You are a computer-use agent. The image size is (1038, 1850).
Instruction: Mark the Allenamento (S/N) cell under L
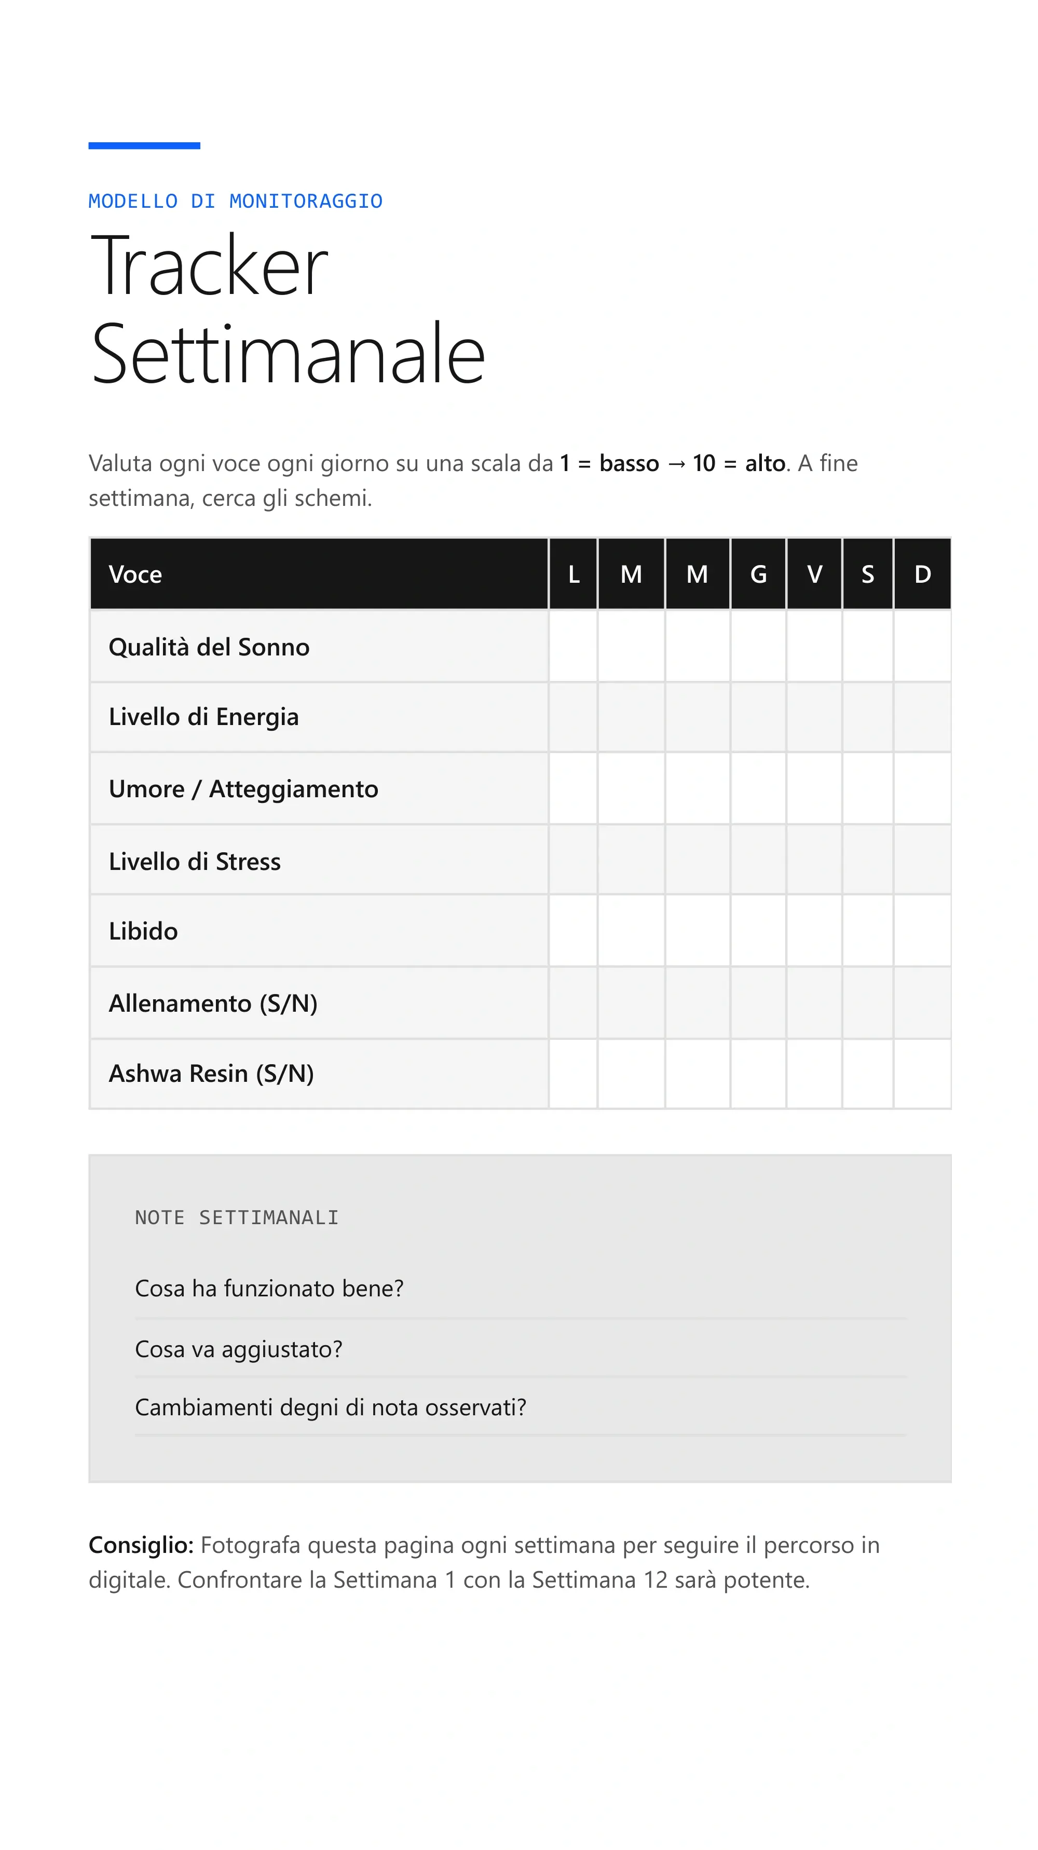pyautogui.click(x=573, y=1002)
